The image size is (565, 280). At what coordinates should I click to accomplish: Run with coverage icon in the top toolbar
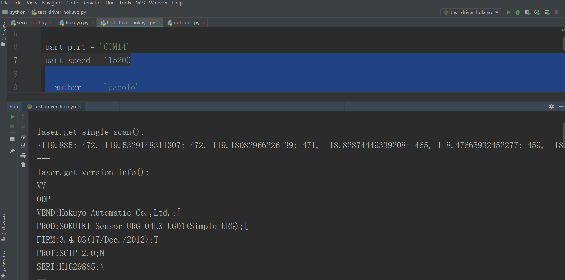[x=527, y=12]
